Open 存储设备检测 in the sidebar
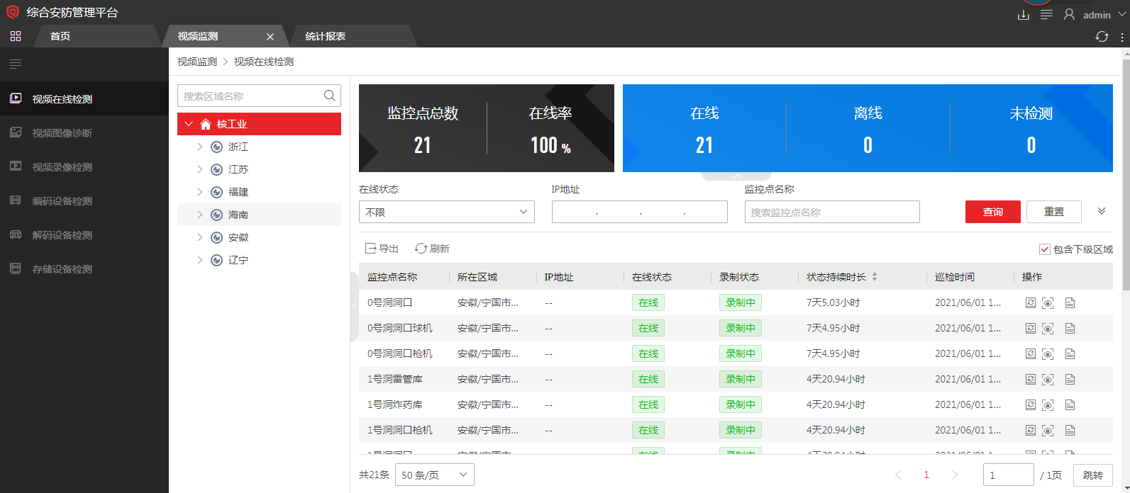Viewport: 1130px width, 493px height. coord(84,268)
